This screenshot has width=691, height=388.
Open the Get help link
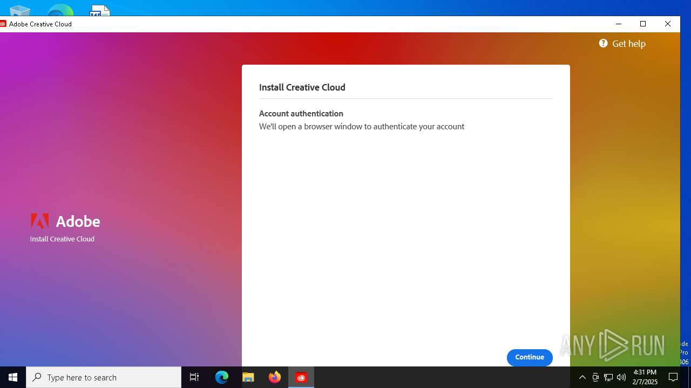pyautogui.click(x=622, y=44)
